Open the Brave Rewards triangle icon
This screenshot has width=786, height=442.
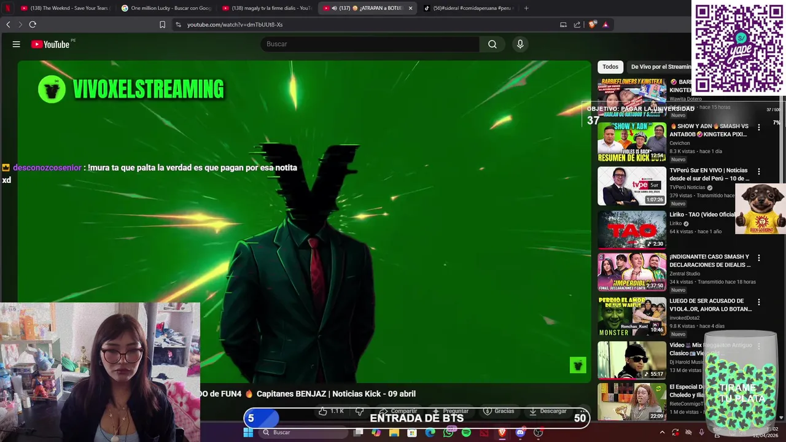point(605,25)
